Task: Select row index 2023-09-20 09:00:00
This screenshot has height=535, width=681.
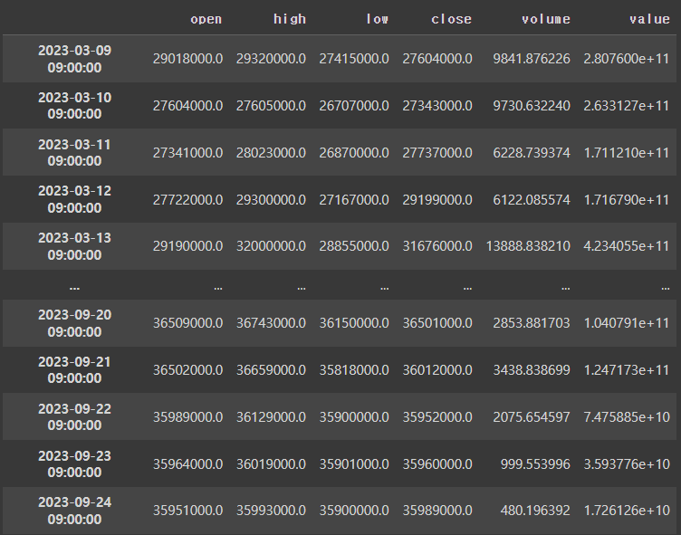Action: [74, 323]
